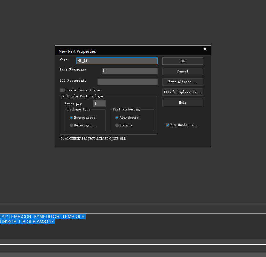Click the Help button
266x257 pixels.
(183, 103)
